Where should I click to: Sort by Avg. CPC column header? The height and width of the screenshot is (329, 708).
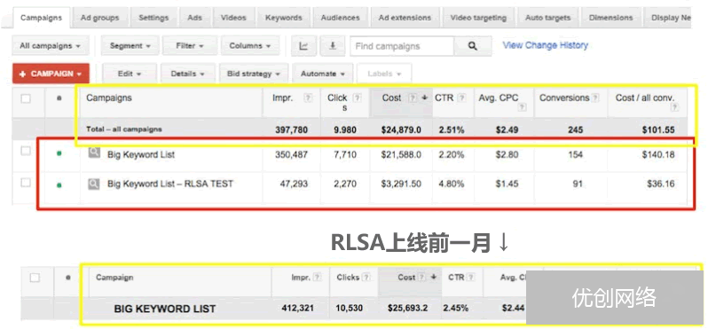[x=499, y=98]
